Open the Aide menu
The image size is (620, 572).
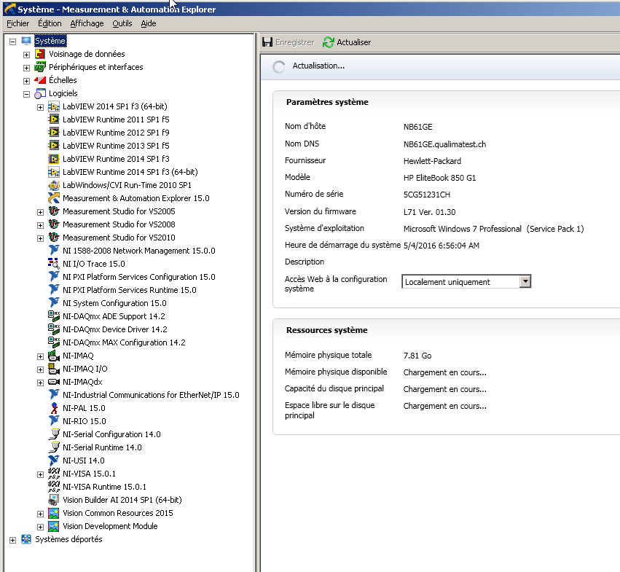point(149,24)
